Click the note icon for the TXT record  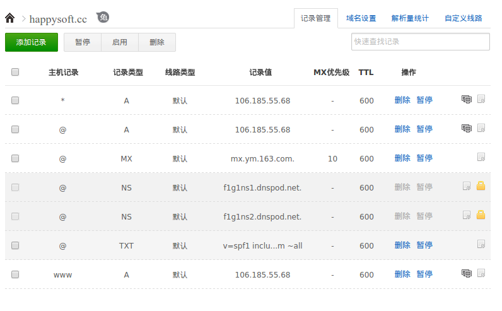[x=481, y=245]
